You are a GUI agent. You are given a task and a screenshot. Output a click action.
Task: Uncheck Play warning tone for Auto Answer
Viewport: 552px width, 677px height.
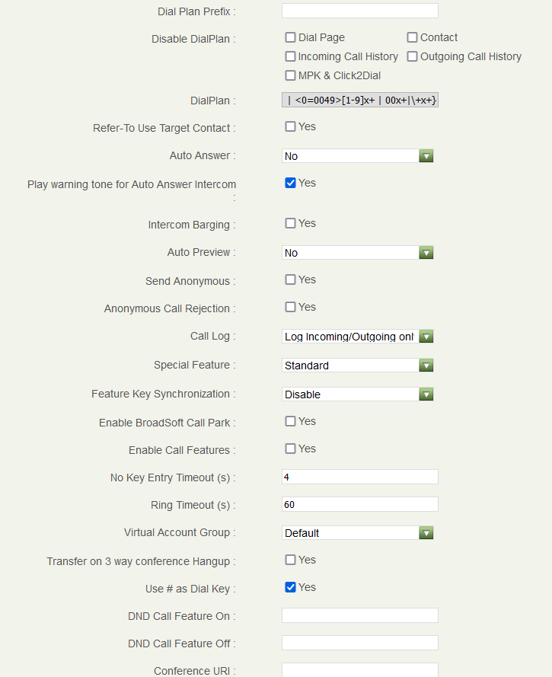pos(290,182)
